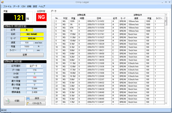Click the 試験条件 group header in table
172x113 pixels.
(138, 15)
